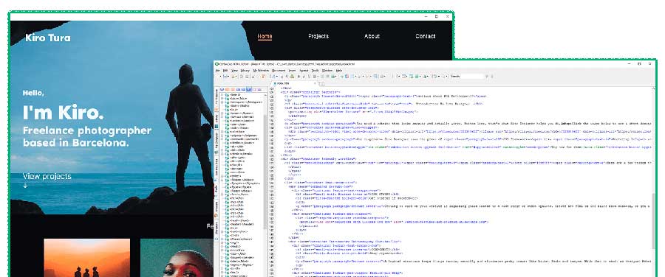
Task: Open the File menu in HTML editor
Action: [x=217, y=70]
